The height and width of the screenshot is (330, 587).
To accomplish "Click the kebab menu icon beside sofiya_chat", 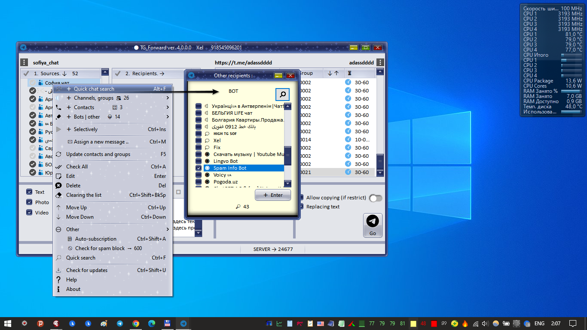I will tap(24, 62).
